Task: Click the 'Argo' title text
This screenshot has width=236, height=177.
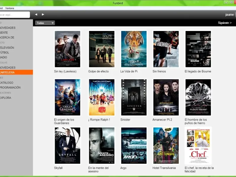Action: click(123, 168)
